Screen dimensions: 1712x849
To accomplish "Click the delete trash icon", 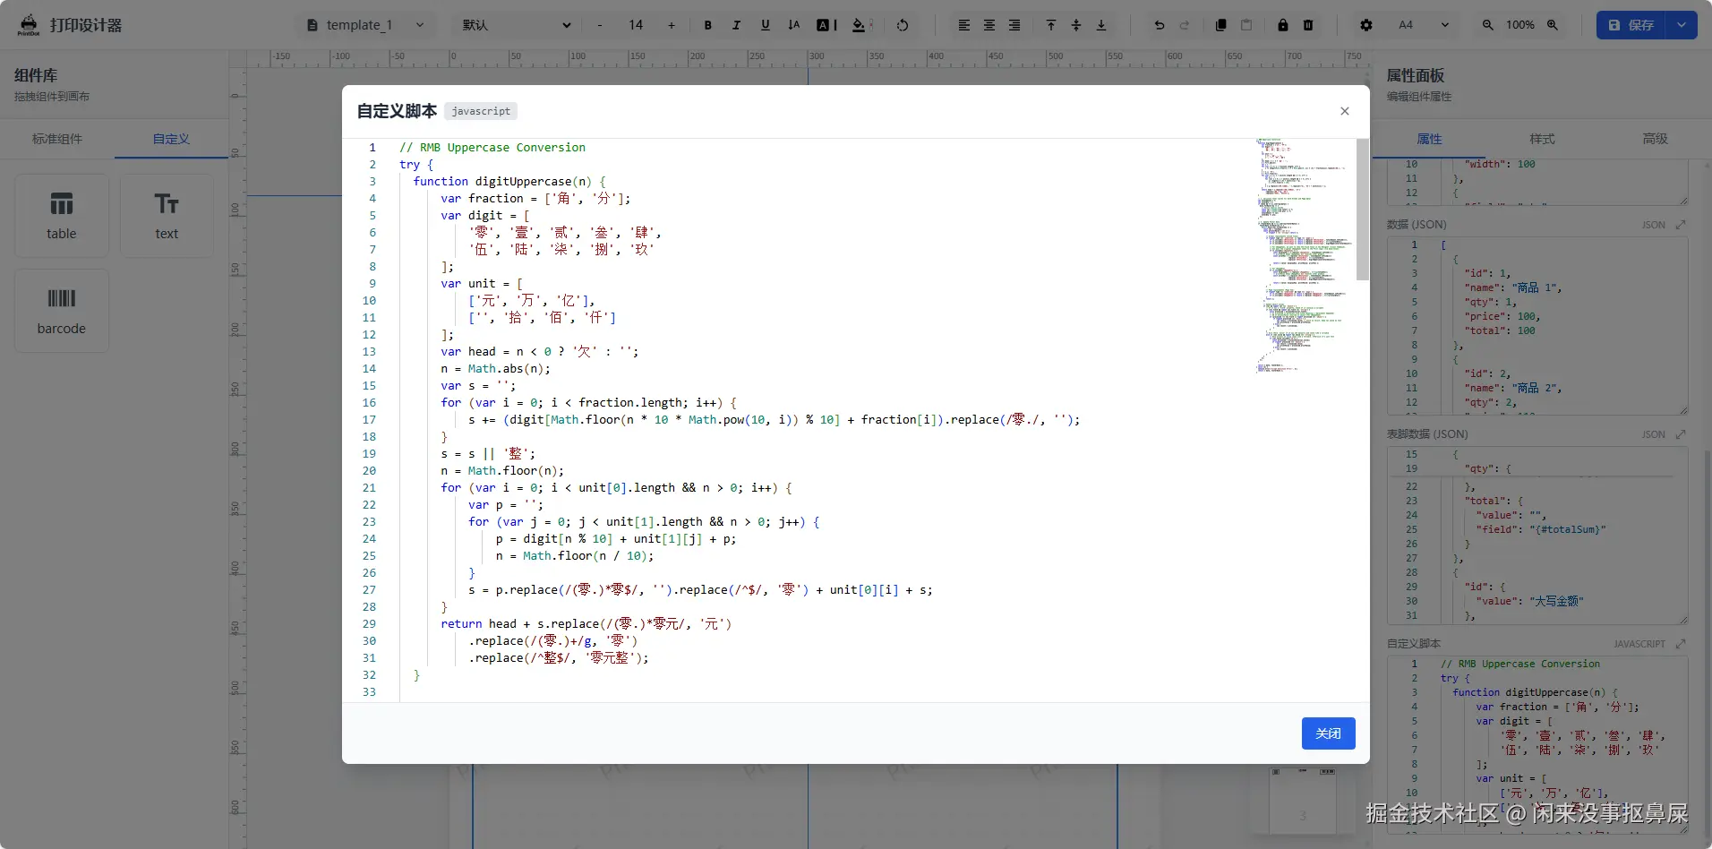I will [1308, 25].
